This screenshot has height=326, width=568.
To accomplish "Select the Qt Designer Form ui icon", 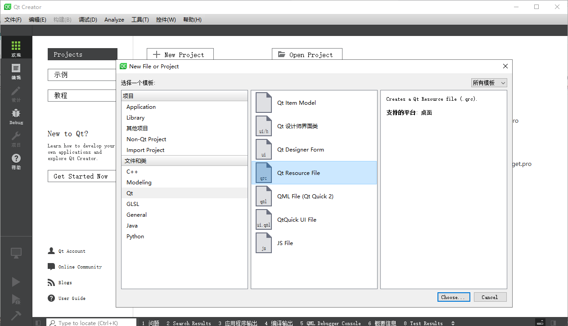I will click(264, 149).
